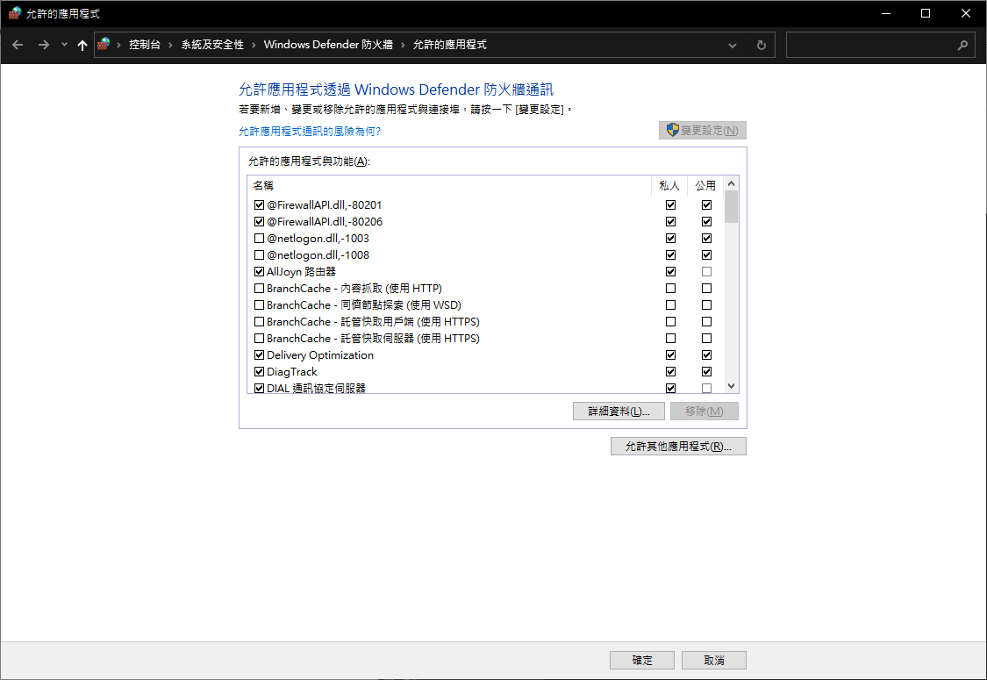Close the 允許的應用程式 window
This screenshot has height=680, width=987.
[x=966, y=13]
